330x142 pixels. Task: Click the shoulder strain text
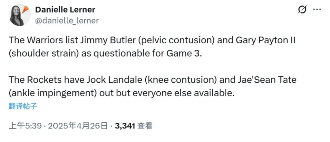(x=43, y=53)
